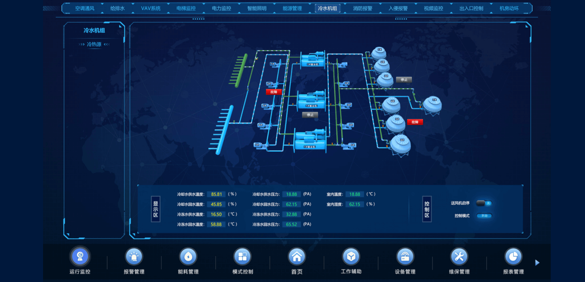Screen dimensions: 585x282
Task: Click the right arrow to show more navigation icons
Action: click(x=537, y=263)
